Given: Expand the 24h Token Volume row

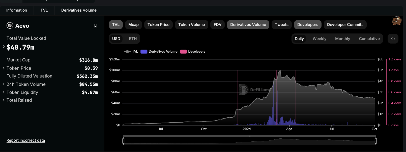Looking at the screenshot, I should 4,84.
